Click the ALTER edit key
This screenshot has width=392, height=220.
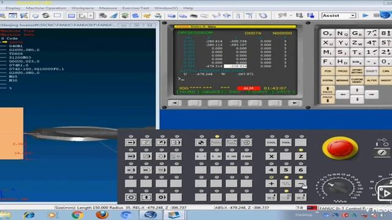[372, 80]
